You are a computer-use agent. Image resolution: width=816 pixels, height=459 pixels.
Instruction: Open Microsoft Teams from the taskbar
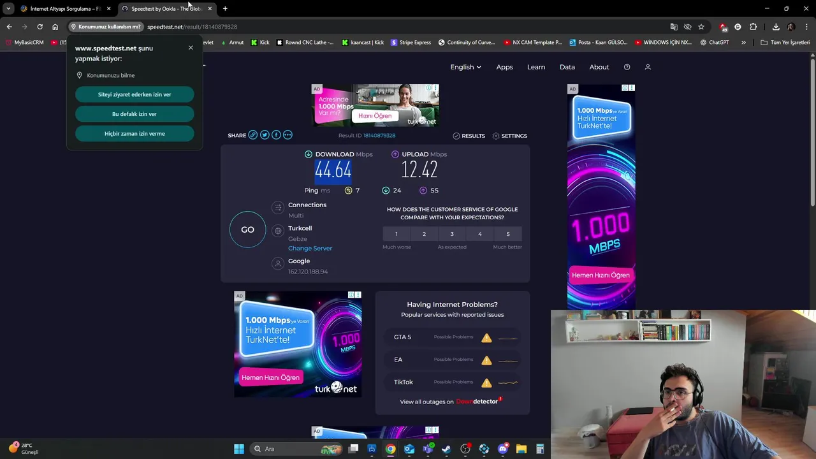[x=428, y=449]
